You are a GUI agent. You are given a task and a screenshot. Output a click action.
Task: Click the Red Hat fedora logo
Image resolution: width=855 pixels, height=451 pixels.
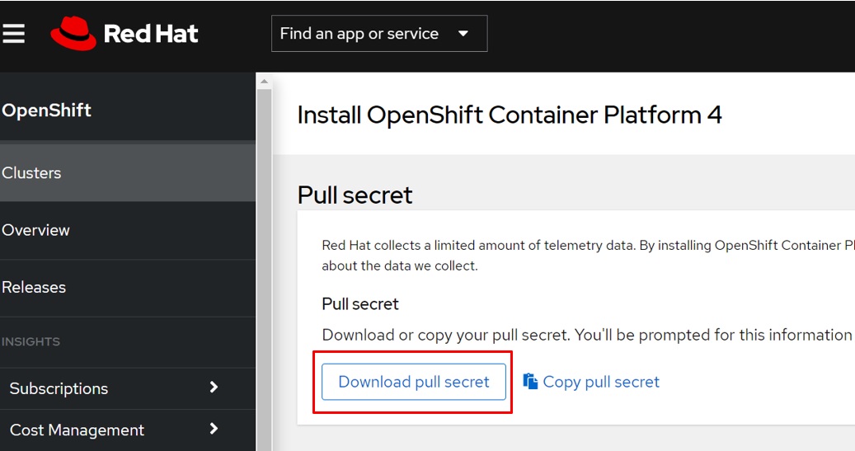coord(73,34)
